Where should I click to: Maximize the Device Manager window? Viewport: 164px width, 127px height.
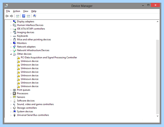148,5
